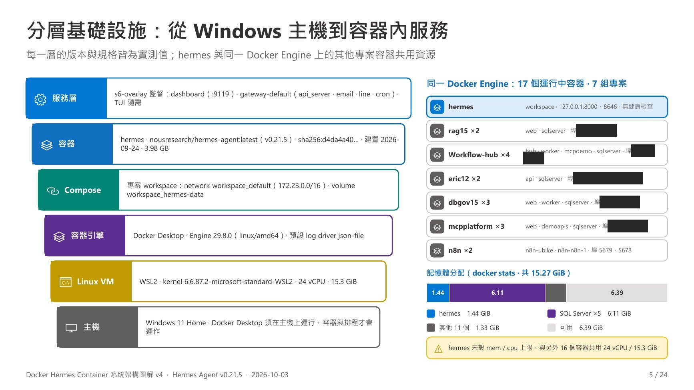Click the 服務層 layer label
Viewport: 694px width, 390px height.
coord(64,98)
